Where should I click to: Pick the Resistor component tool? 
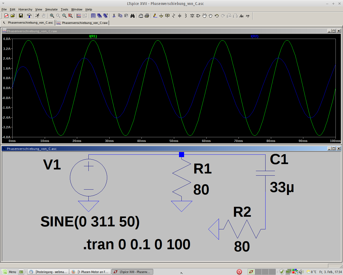coord(173,16)
